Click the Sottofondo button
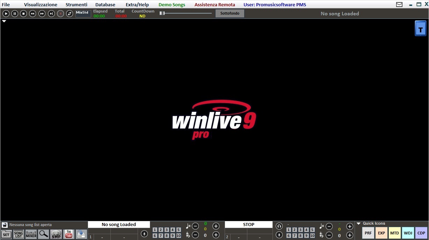 click(230, 14)
